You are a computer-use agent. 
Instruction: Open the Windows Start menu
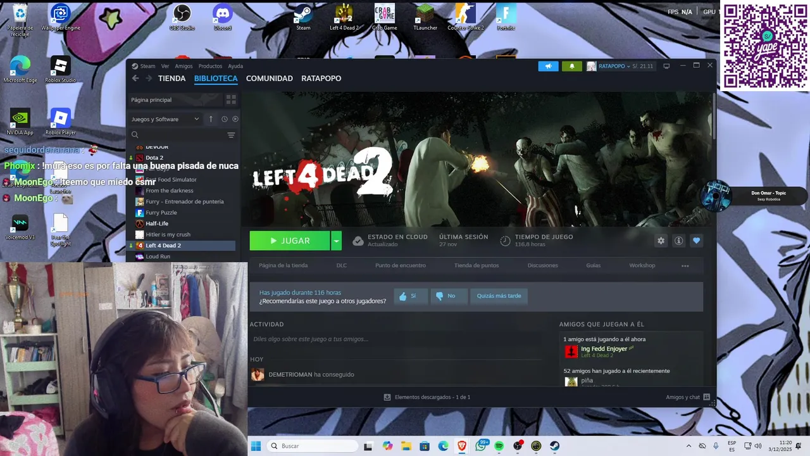256,446
